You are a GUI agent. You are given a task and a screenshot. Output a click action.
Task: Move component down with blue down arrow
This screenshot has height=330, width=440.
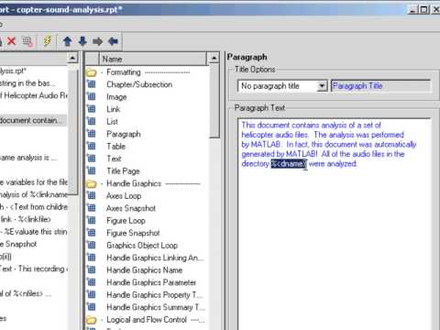pos(82,41)
